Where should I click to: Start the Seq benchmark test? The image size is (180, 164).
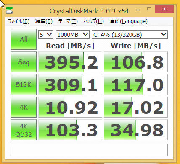pyautogui.click(x=24, y=62)
